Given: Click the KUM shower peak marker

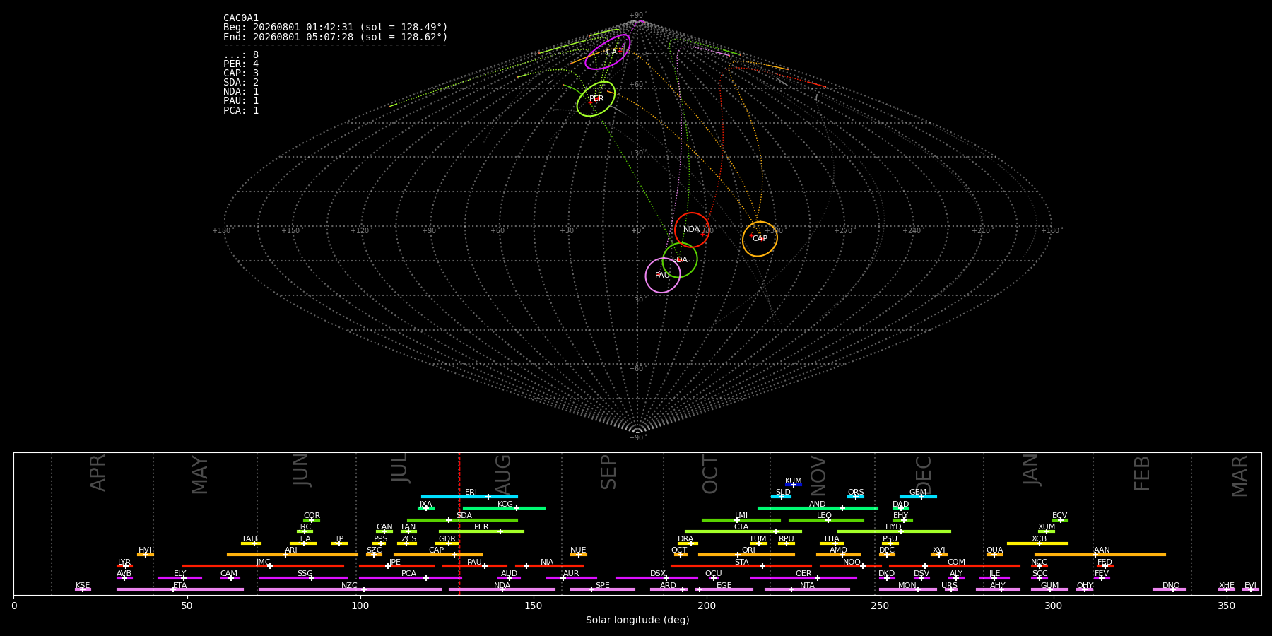Looking at the screenshot, I should (x=794, y=485).
